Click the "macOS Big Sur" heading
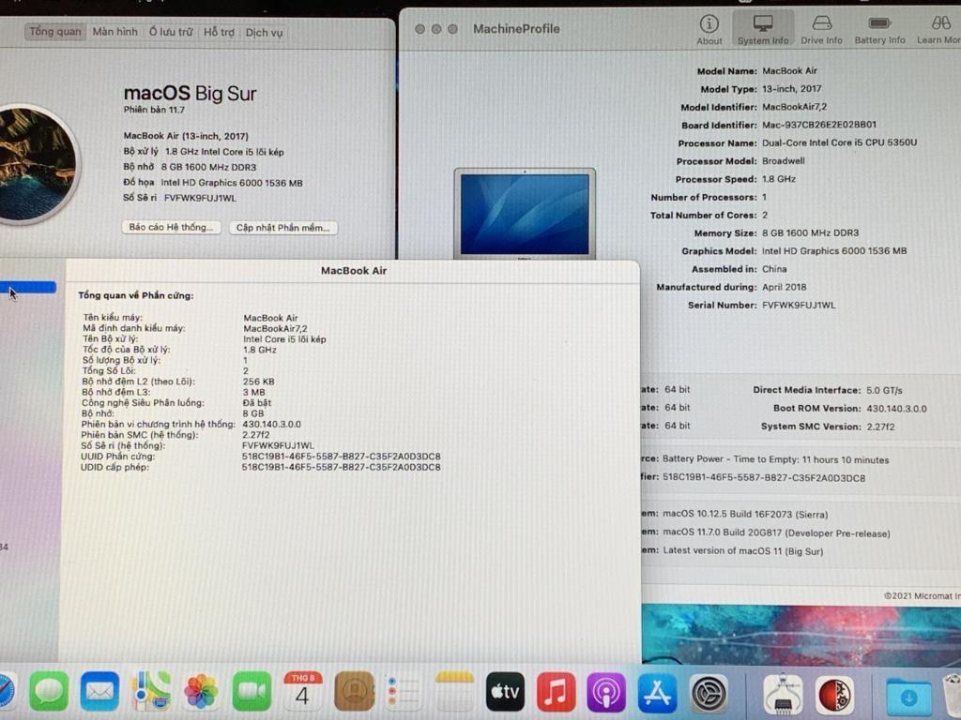Viewport: 961px width, 720px height. click(190, 94)
